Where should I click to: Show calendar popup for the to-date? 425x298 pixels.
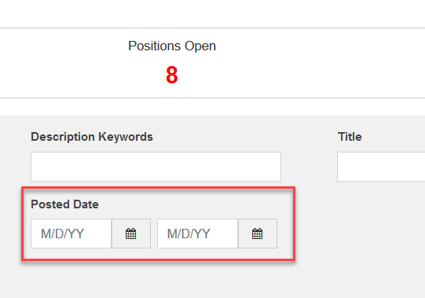(258, 234)
